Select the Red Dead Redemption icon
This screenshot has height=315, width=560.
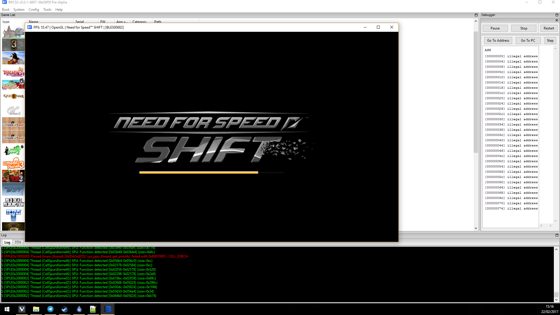point(13,202)
